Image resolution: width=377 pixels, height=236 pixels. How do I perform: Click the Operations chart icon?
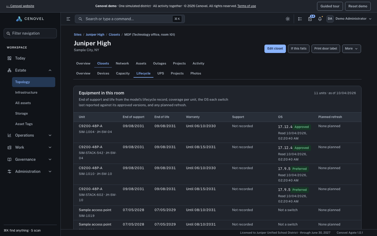tap(9, 135)
